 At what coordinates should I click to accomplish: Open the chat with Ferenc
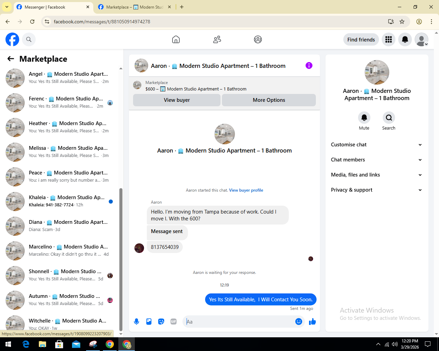[59, 103]
